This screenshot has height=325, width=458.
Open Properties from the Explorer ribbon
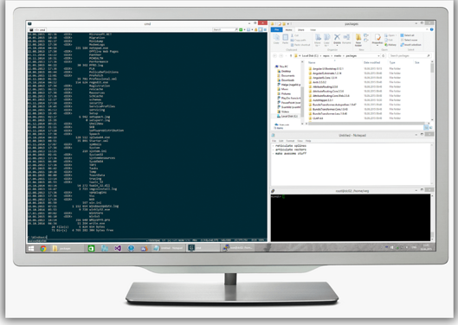(x=377, y=39)
